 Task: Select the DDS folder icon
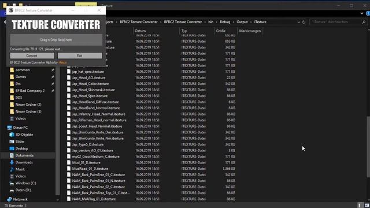tap(12, 98)
